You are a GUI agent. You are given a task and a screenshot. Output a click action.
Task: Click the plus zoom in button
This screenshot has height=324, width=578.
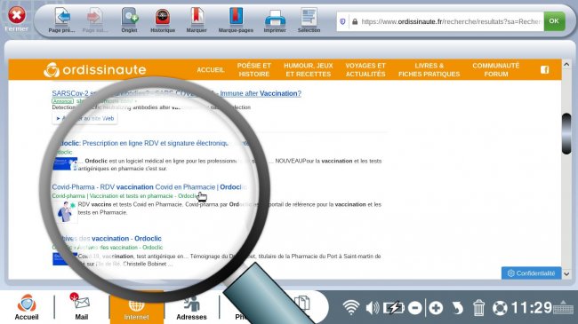436,308
